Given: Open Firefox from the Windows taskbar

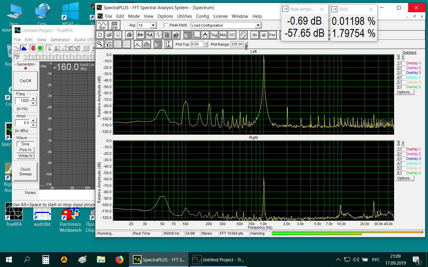Looking at the screenshot, I should click(x=119, y=260).
